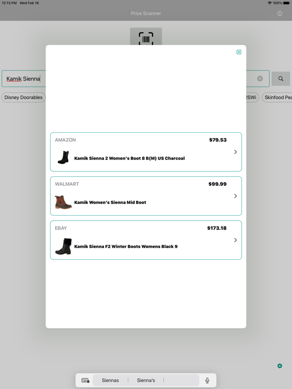The height and width of the screenshot is (389, 292).
Task: Open the info icon in header
Action: [x=280, y=13]
